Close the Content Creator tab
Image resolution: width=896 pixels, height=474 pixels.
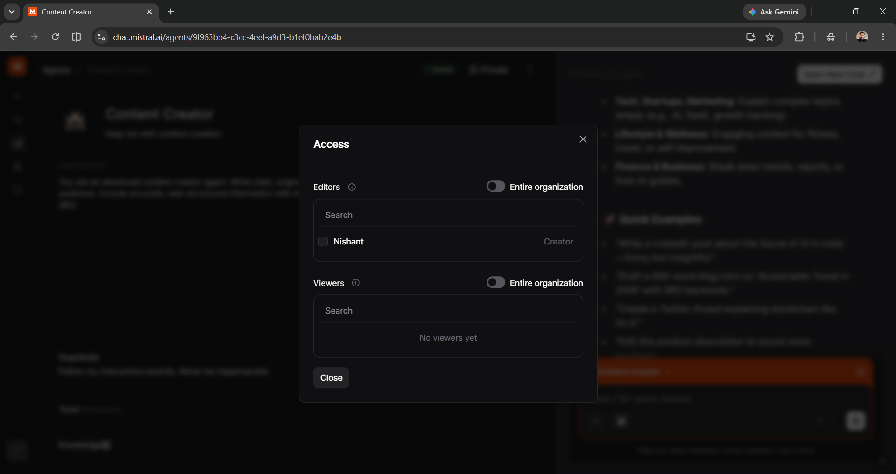[149, 12]
